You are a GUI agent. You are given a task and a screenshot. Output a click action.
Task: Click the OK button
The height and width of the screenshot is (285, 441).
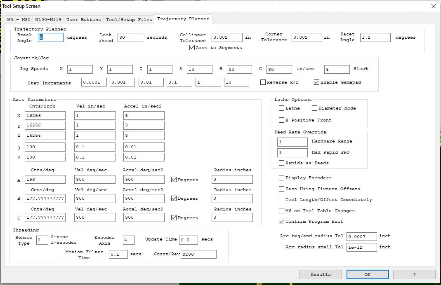pyautogui.click(x=367, y=274)
